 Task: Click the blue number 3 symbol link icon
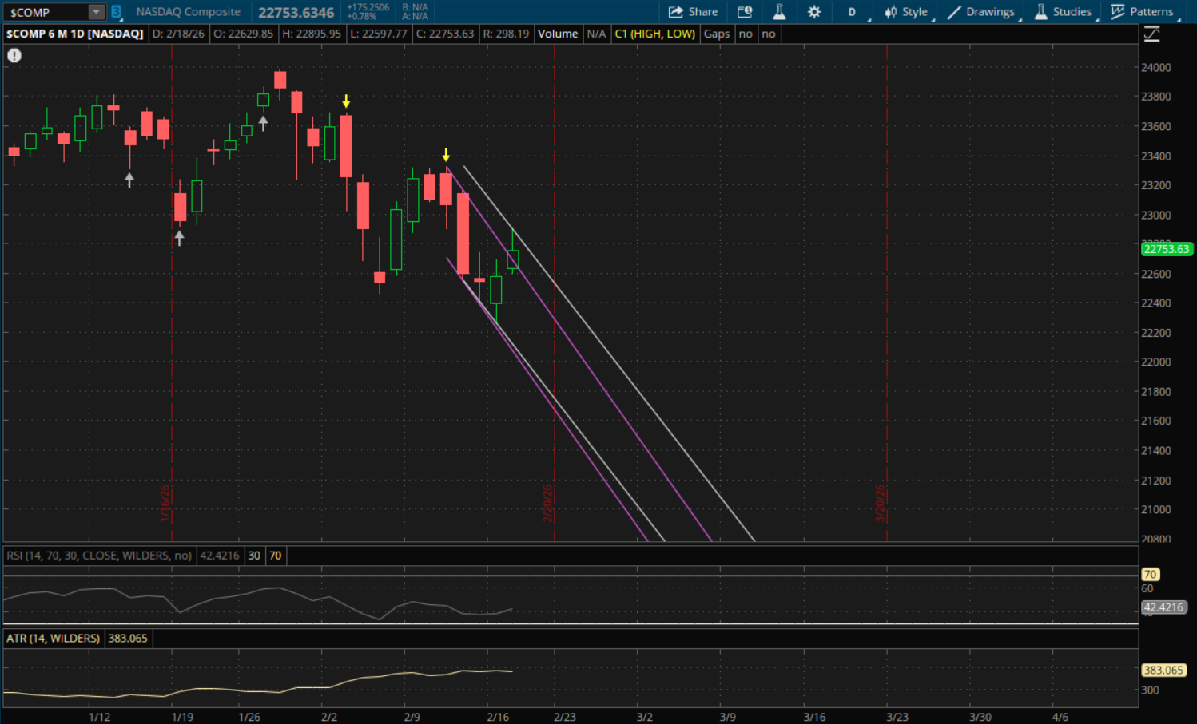[x=117, y=12]
